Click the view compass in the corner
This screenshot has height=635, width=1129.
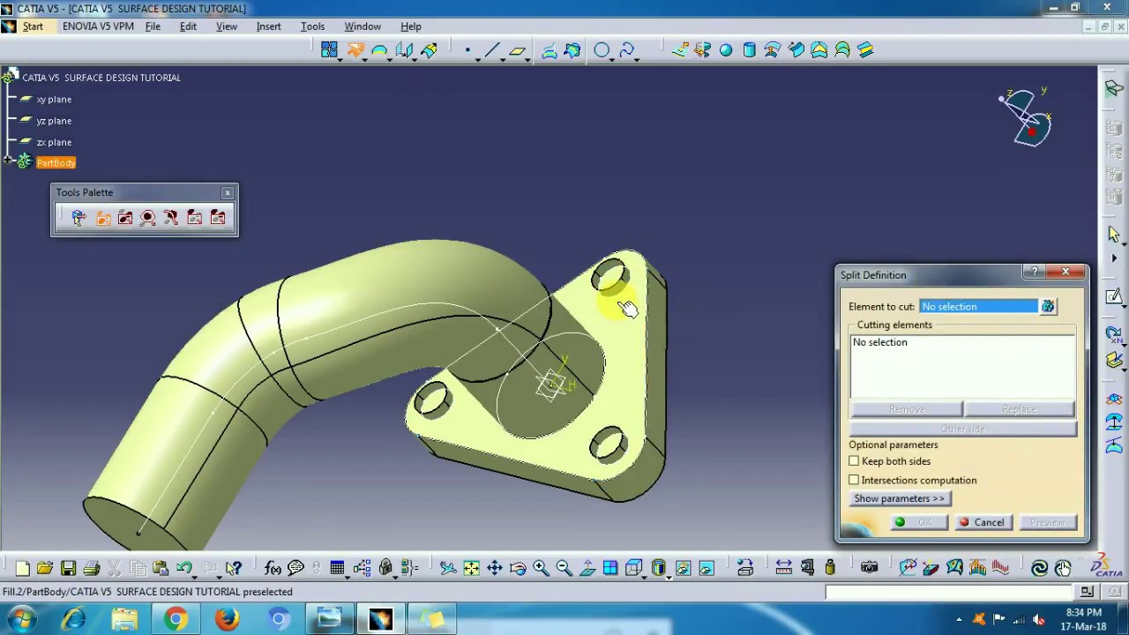1027,116
